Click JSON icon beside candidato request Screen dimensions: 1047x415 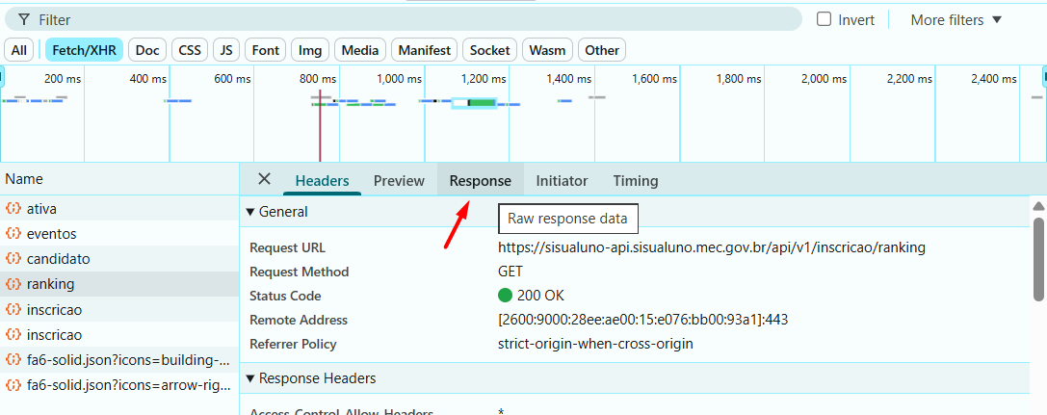(x=13, y=259)
